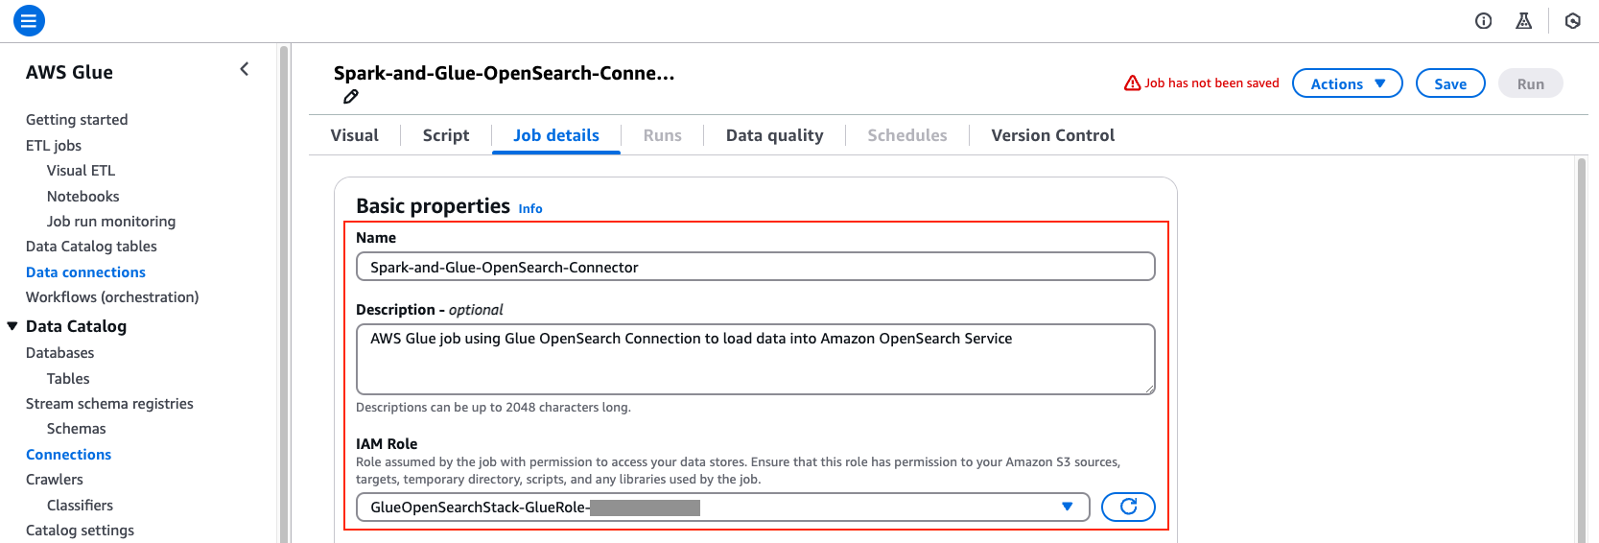Switch to the Visual tab
The image size is (1599, 543).
pyautogui.click(x=354, y=135)
